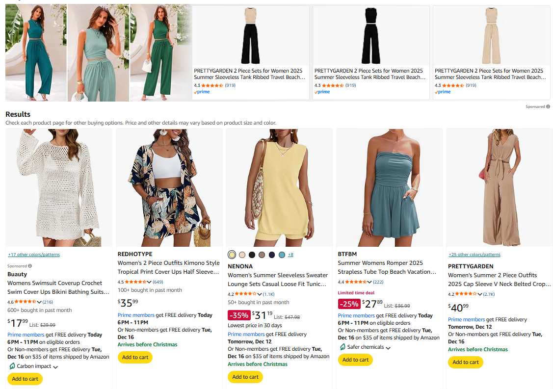Click the beige jumpsuit product photo
553x389 pixels.
[x=491, y=35]
